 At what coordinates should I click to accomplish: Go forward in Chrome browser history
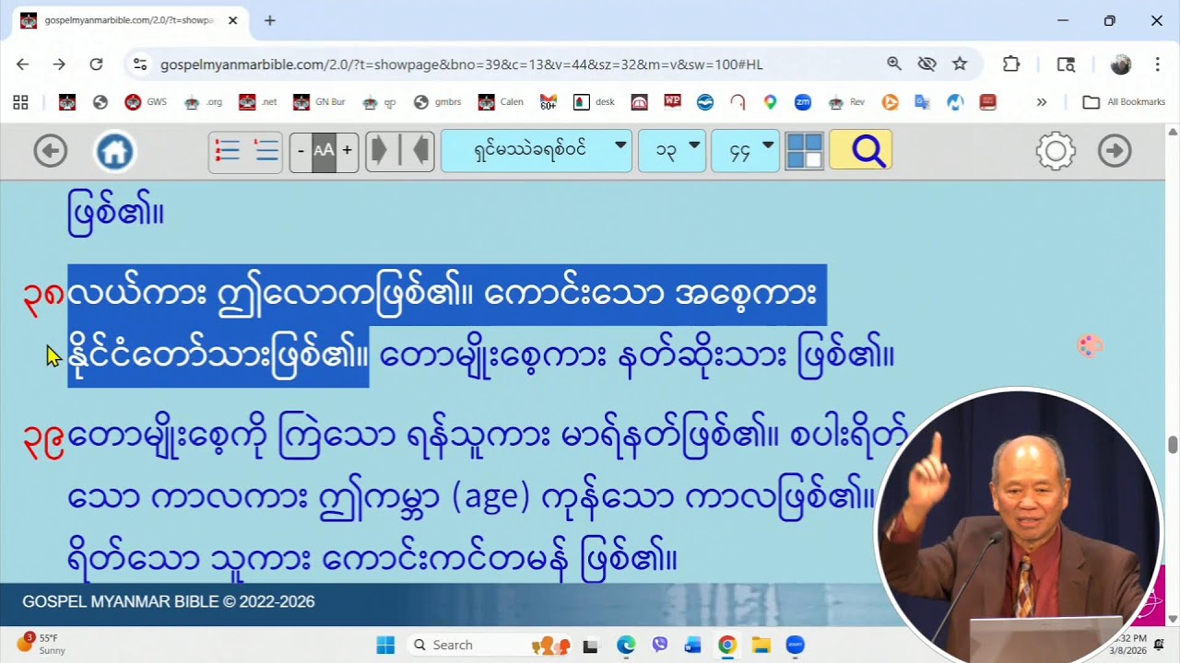[x=59, y=64]
